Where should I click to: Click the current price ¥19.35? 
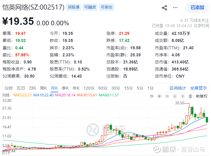(18, 21)
